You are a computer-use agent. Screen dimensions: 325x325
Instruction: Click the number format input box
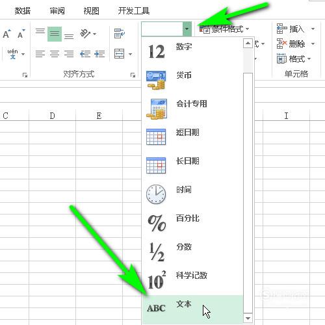[x=162, y=29]
